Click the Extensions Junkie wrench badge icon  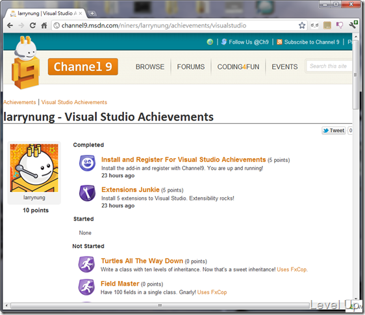87,193
